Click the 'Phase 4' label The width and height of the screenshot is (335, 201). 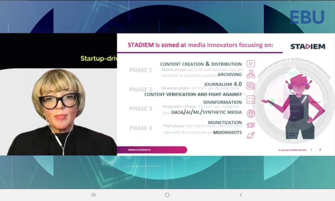point(141,128)
